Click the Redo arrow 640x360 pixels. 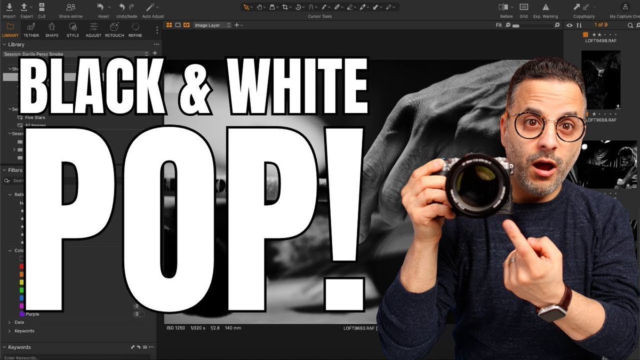[132, 7]
